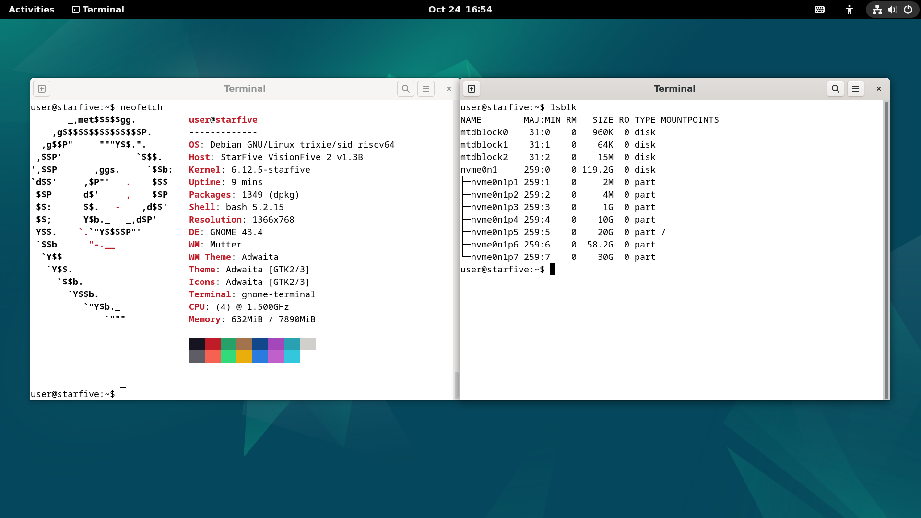Click the right terminal title bar
Screen dimensions: 921x518
click(x=674, y=89)
